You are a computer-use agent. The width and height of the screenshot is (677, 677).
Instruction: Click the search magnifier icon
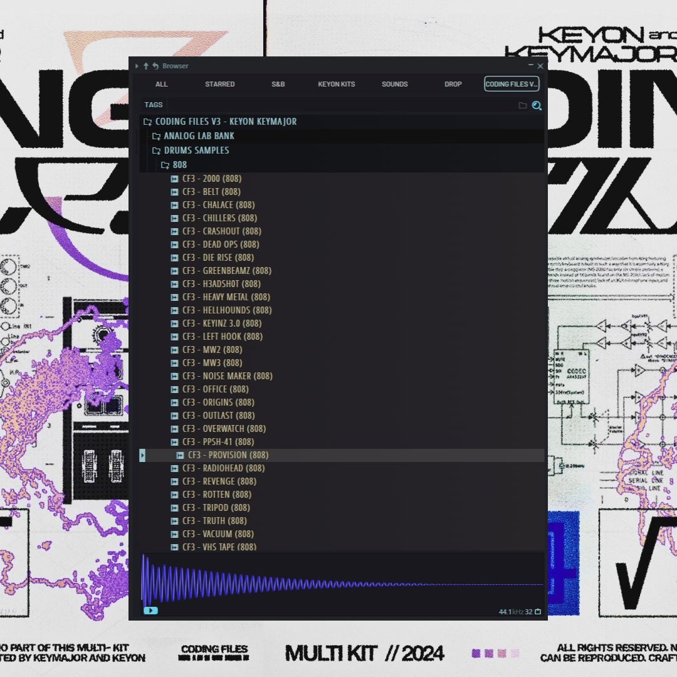tap(537, 105)
